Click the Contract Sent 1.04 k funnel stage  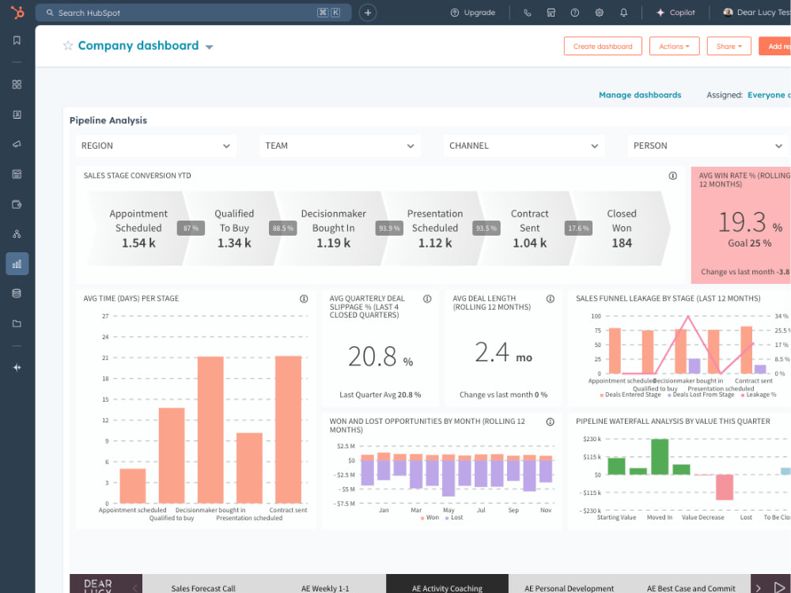529,229
